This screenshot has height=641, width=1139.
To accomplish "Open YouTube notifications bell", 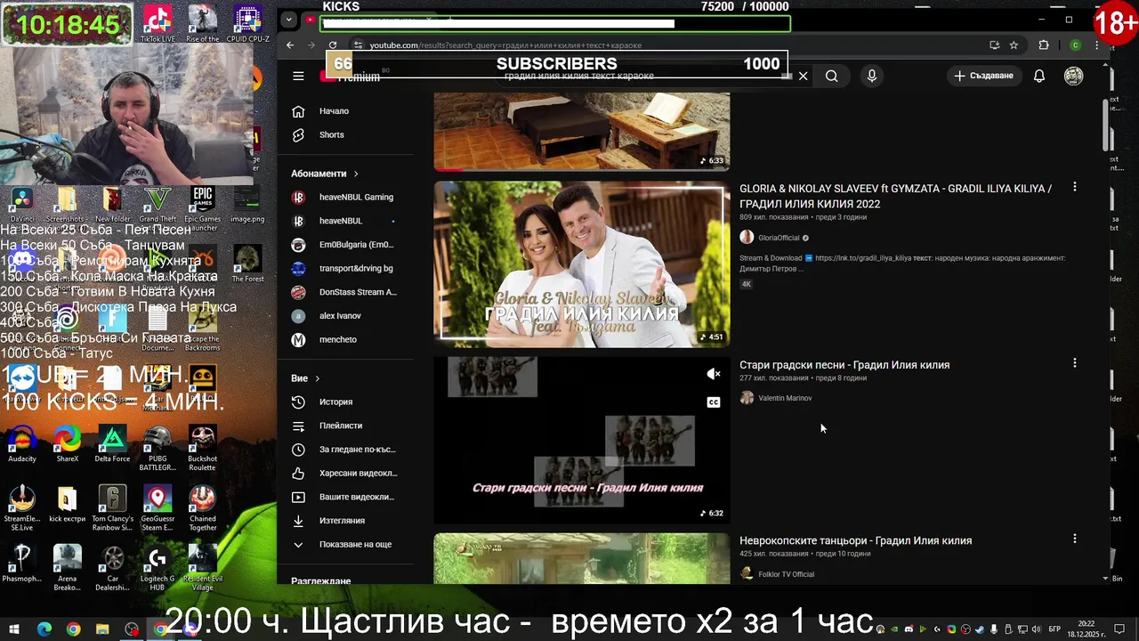I will point(1038,76).
